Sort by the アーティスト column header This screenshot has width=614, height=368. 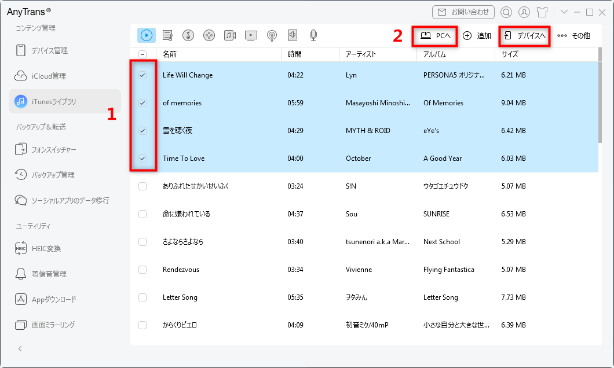click(378, 54)
